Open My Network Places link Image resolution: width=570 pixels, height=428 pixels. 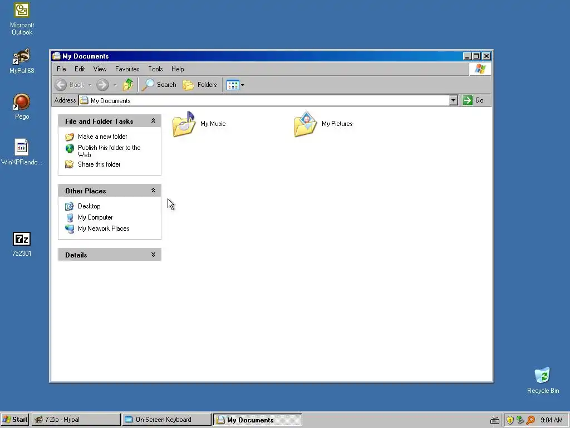coord(104,228)
